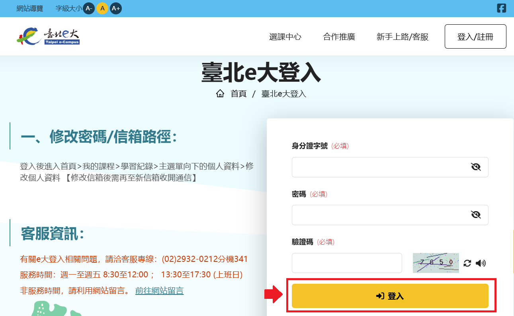The height and width of the screenshot is (316, 514).
Task: Set default font size with yellow A button
Action: point(102,8)
